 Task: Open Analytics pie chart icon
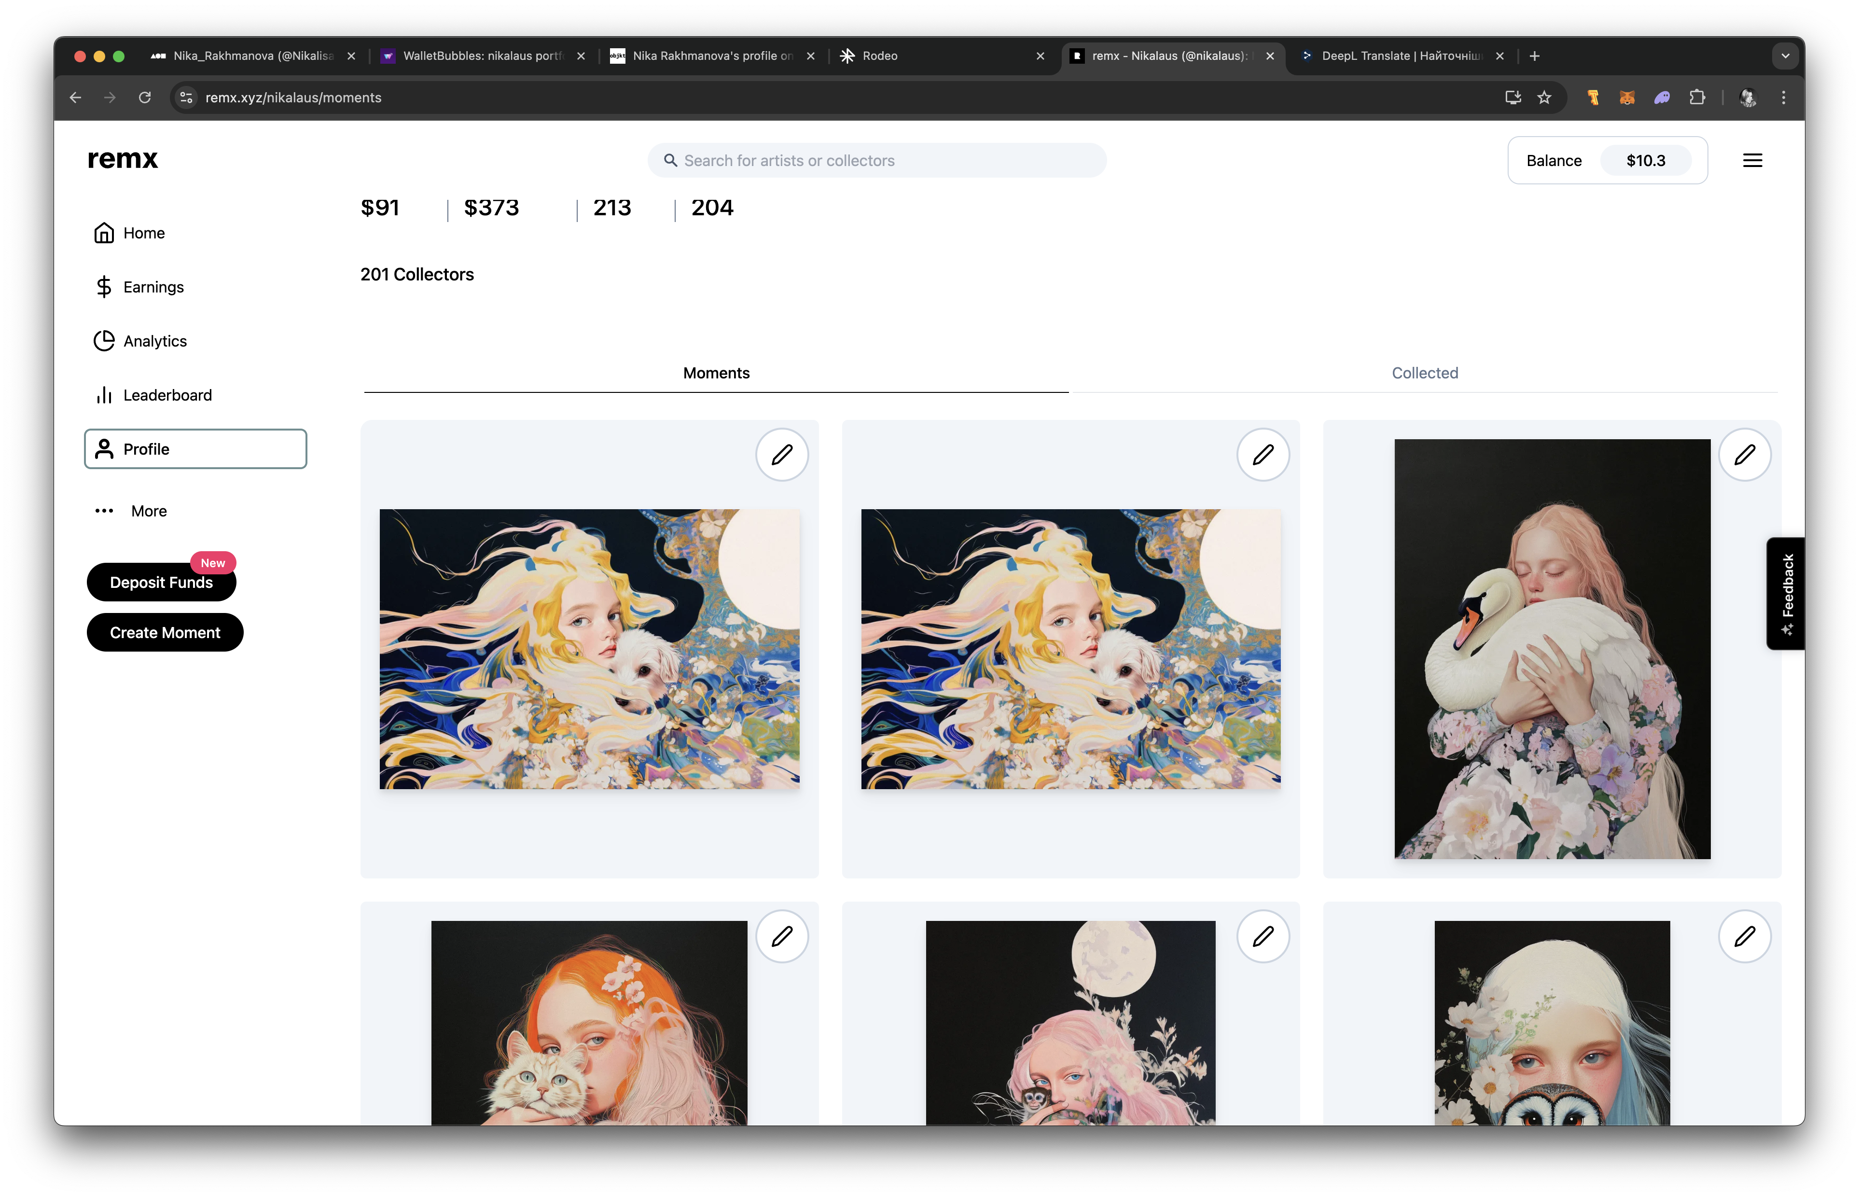[104, 341]
